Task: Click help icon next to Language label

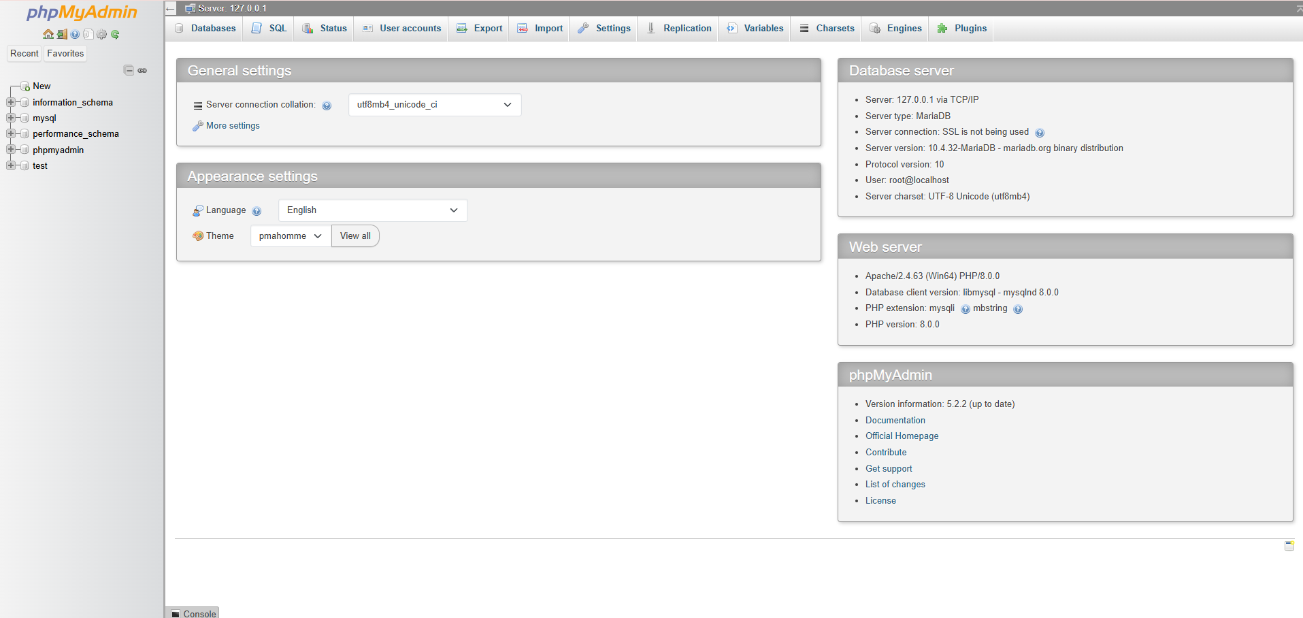Action: (257, 211)
